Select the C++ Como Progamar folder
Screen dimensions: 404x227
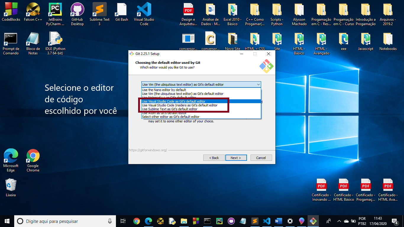pyautogui.click(x=255, y=14)
